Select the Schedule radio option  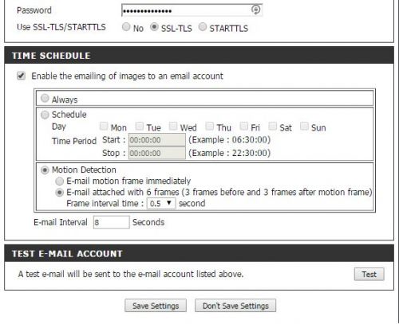pos(45,115)
